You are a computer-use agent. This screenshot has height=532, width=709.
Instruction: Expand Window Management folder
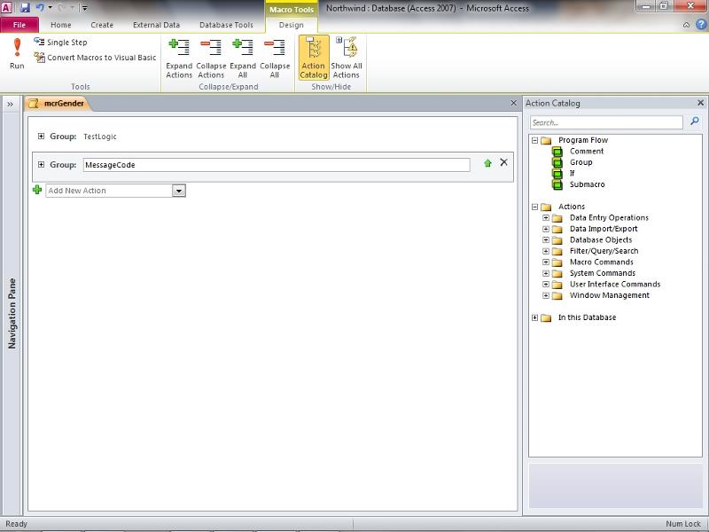546,295
